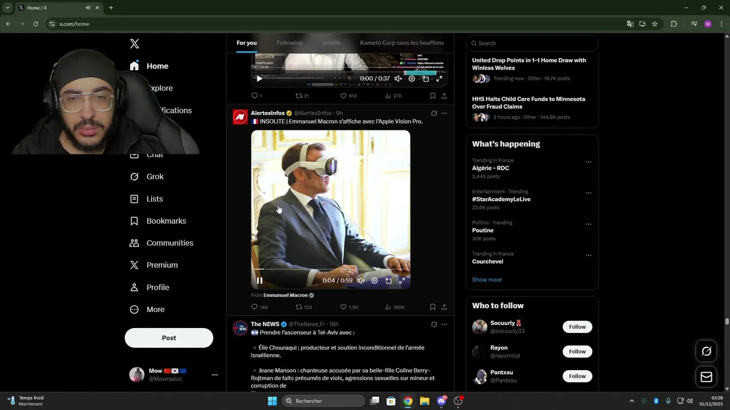
Task: Open options for Courchevel trend
Action: pyautogui.click(x=589, y=255)
